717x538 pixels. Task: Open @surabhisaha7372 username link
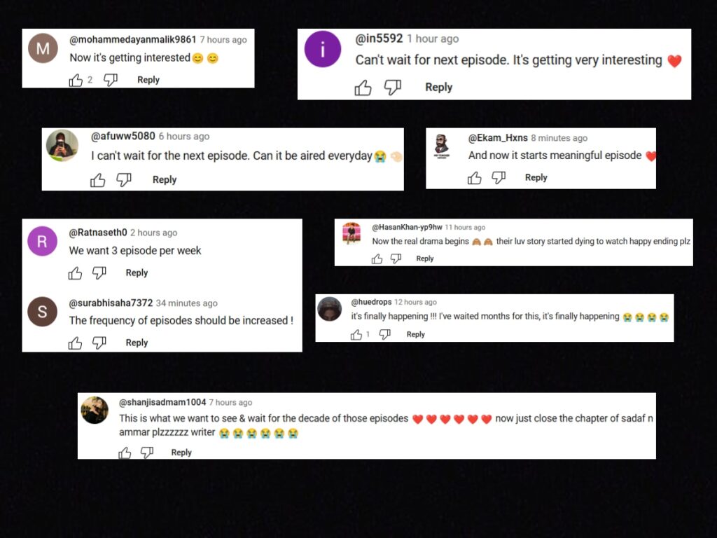(111, 303)
